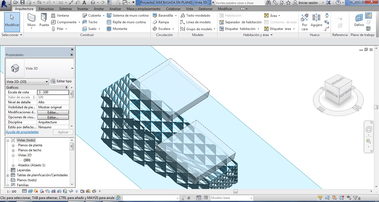The width and height of the screenshot is (379, 202).
Task: Select the Muro wall tool
Action: (31, 21)
